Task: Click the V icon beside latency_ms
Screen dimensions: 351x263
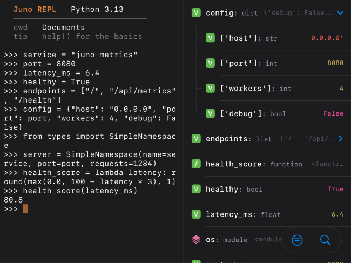Action: (196, 214)
